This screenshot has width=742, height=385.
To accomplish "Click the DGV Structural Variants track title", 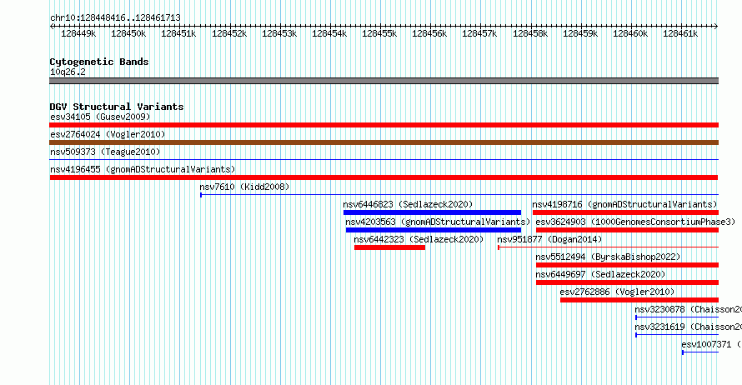I will click(117, 107).
